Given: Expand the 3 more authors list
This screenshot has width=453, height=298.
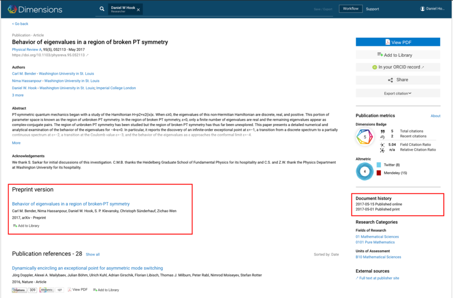Looking at the screenshot, I should click(x=18, y=95).
